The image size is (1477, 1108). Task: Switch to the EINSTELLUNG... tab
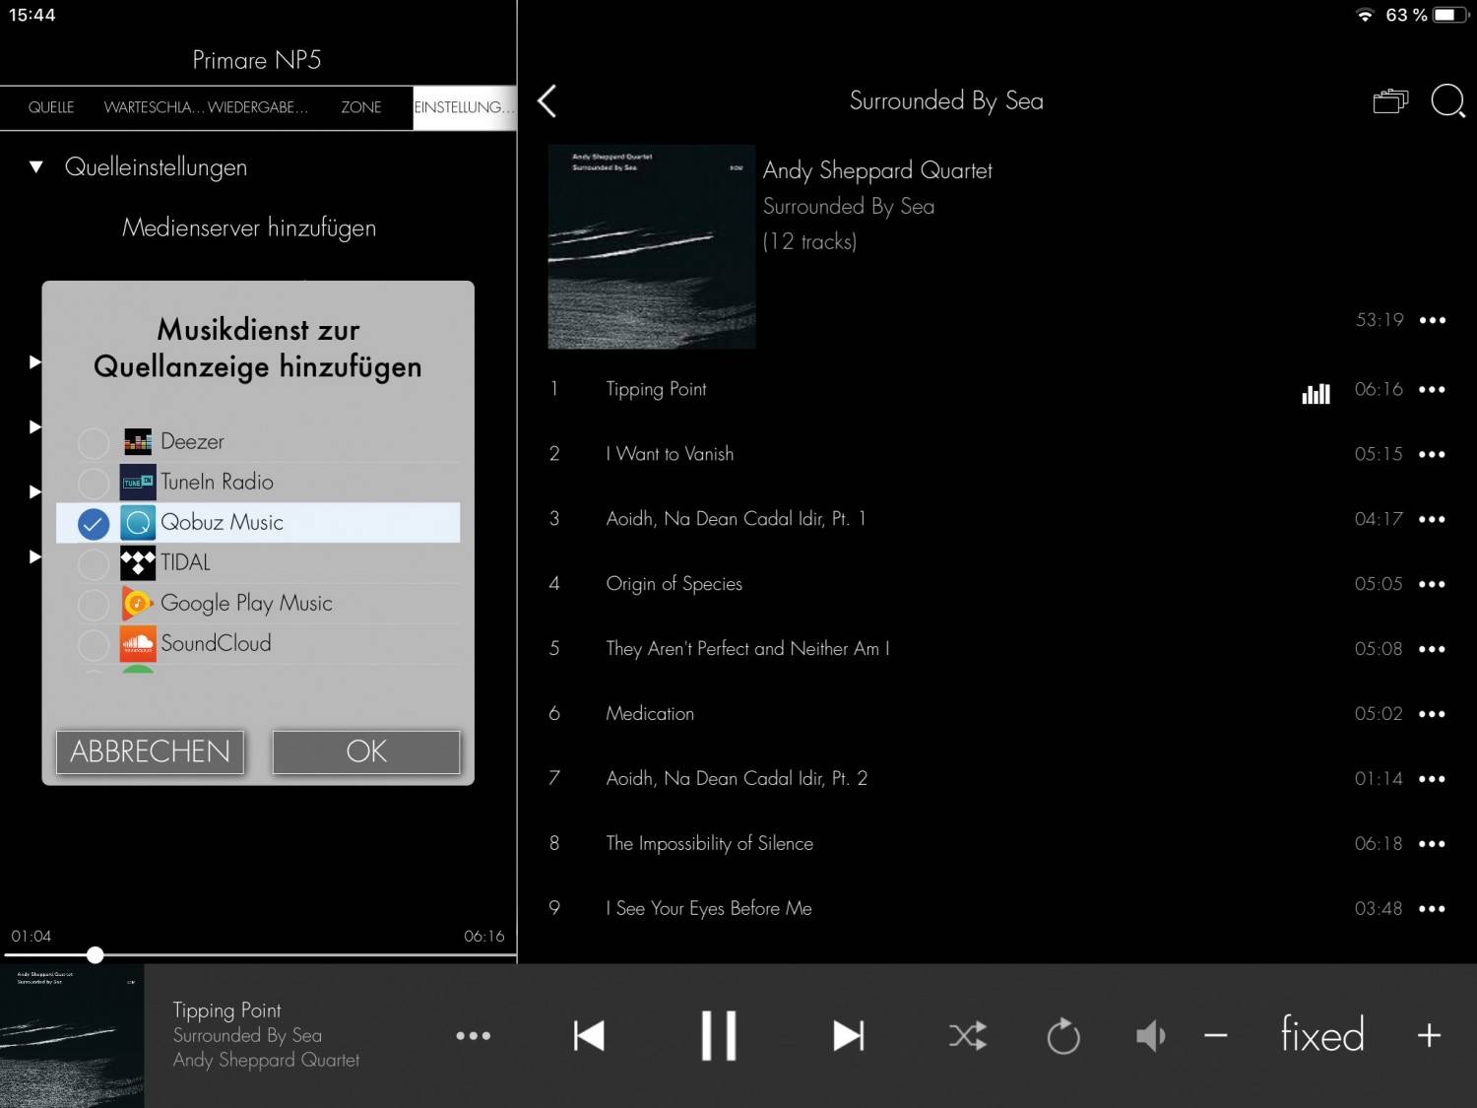(465, 107)
